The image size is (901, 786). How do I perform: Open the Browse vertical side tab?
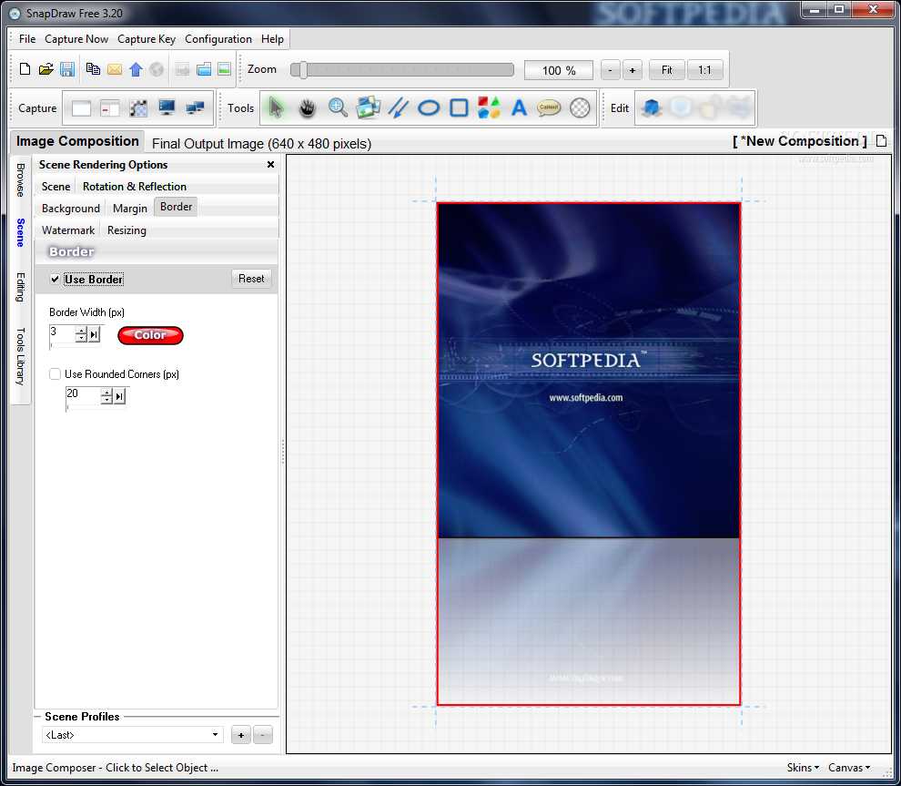21,180
